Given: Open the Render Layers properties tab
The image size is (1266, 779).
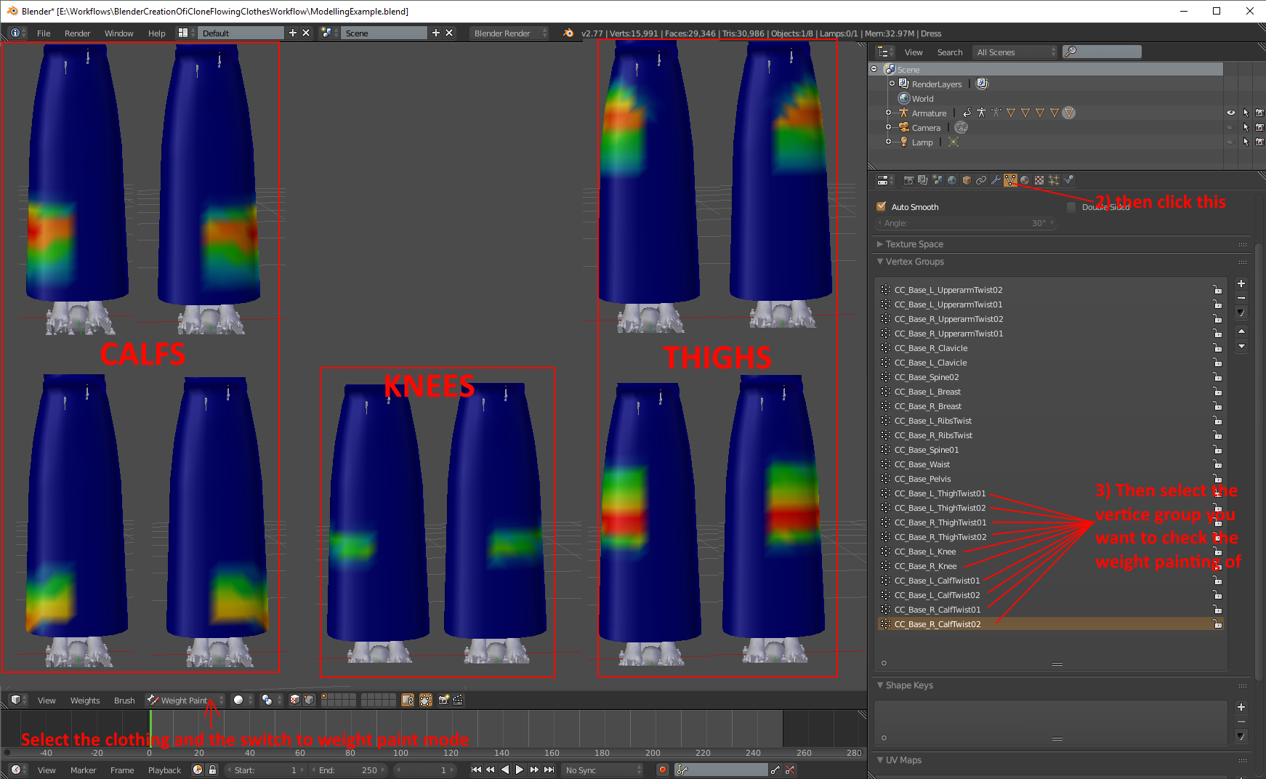Looking at the screenshot, I should coord(923,180).
